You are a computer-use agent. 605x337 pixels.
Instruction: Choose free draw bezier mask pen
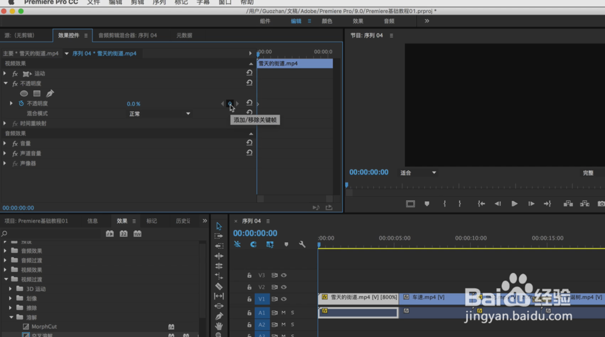[x=50, y=93]
